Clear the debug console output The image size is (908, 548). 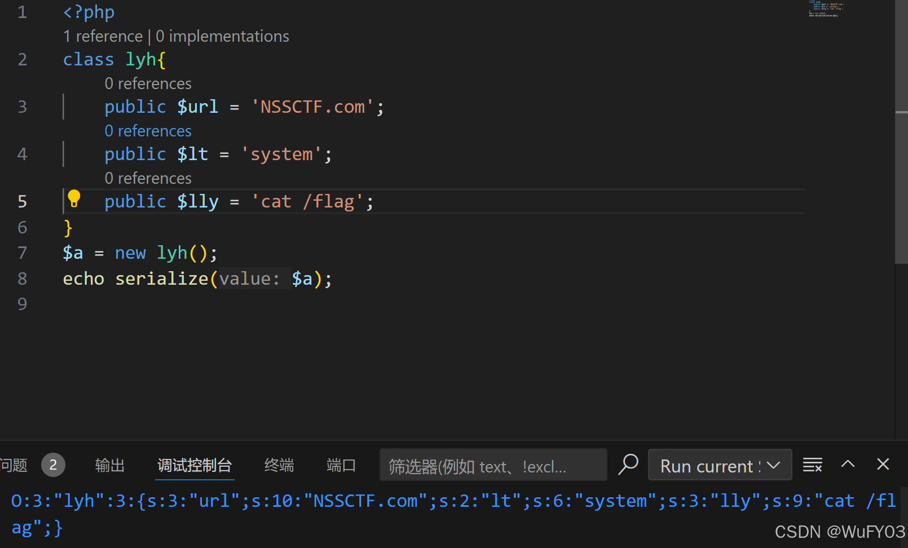(812, 465)
